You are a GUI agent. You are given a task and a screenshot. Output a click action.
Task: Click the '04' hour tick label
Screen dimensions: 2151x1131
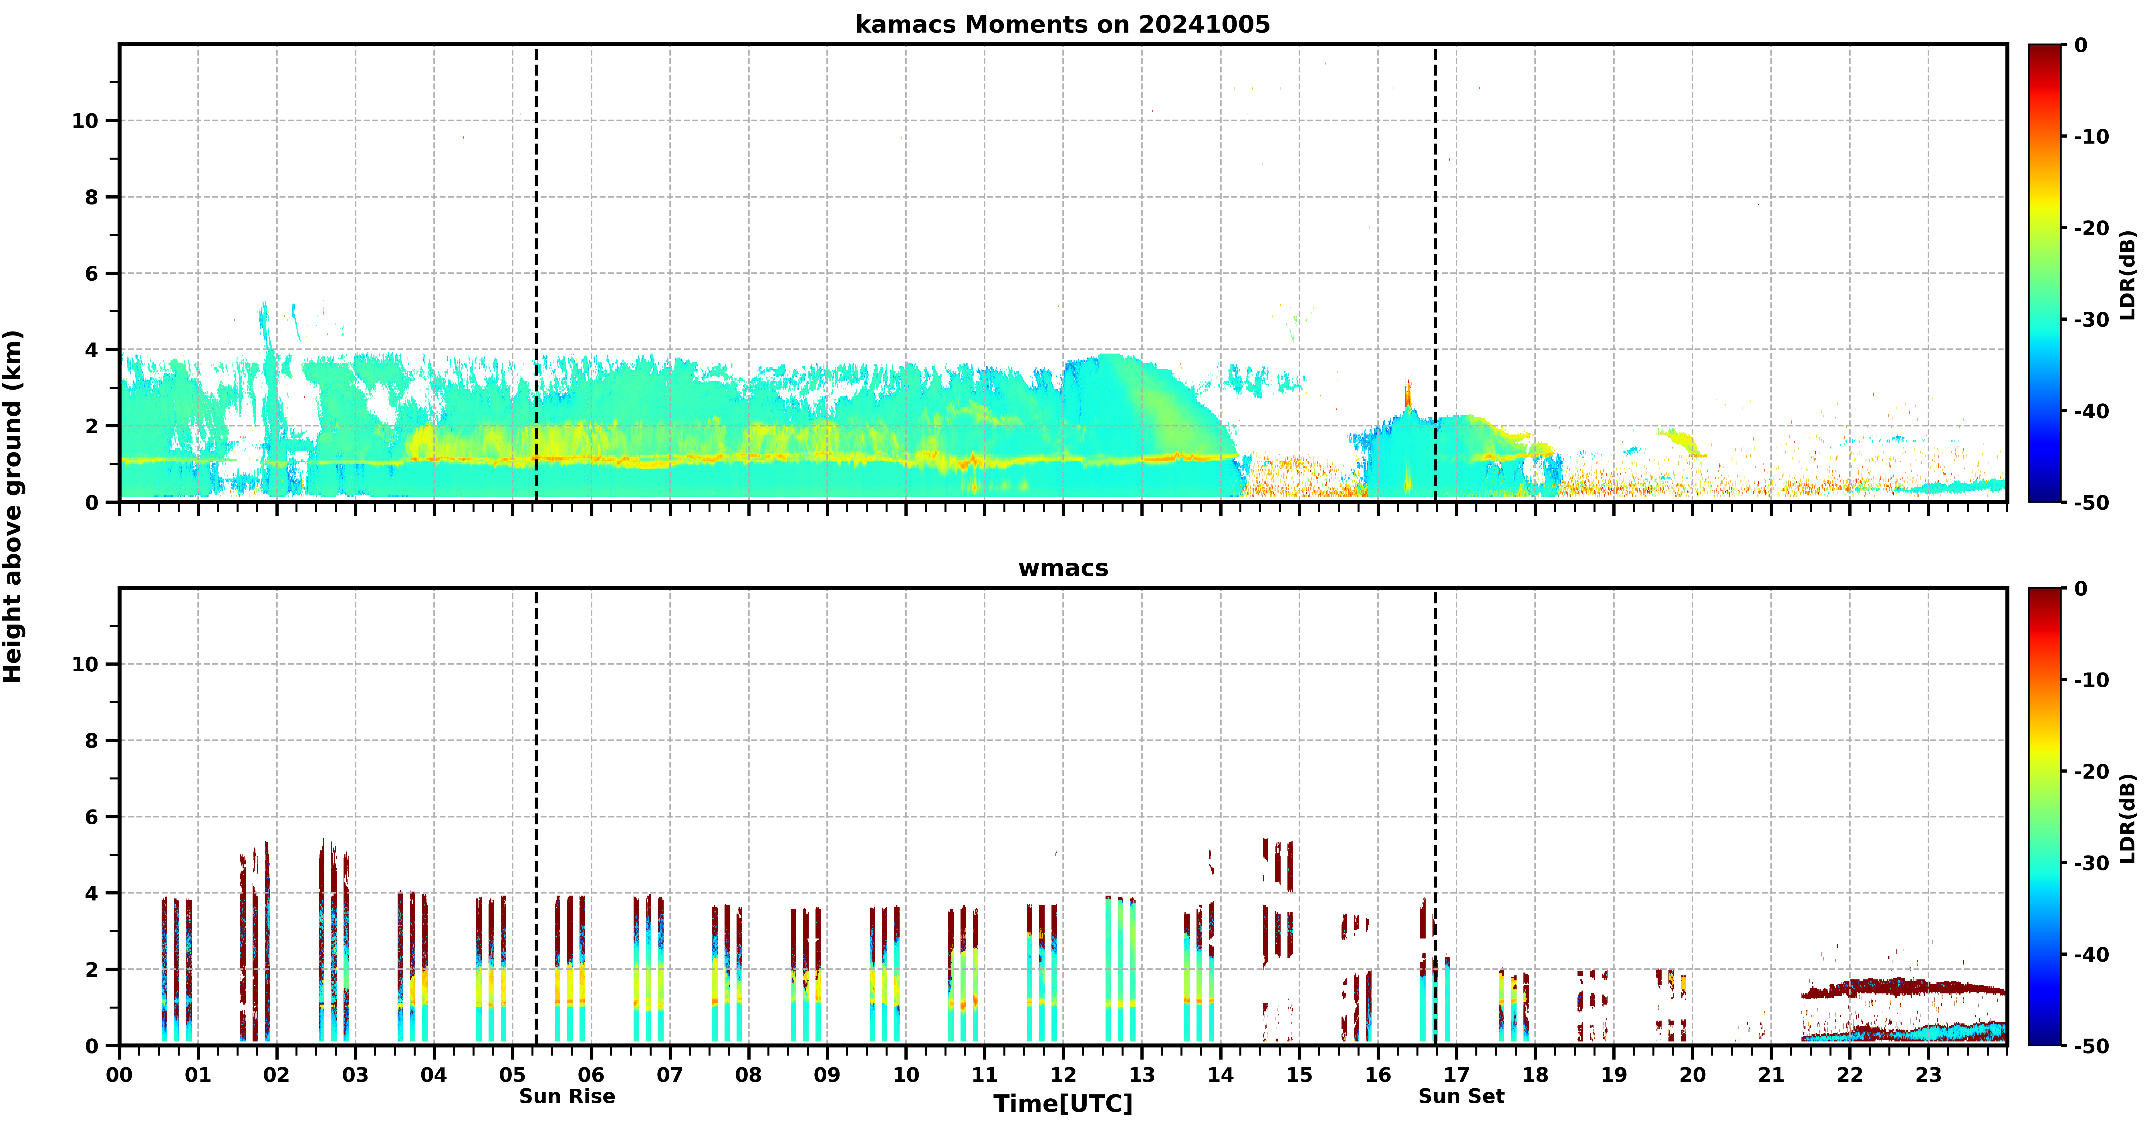click(x=434, y=1075)
